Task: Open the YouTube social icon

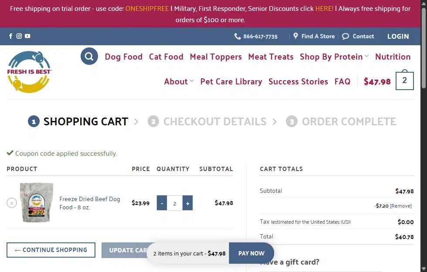Action: 27,36
